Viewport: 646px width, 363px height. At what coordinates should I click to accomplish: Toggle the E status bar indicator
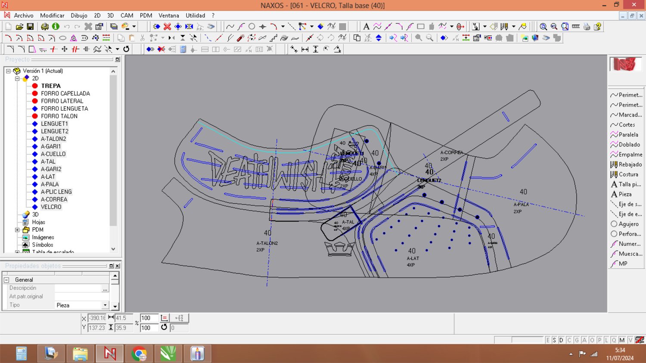[548, 340]
